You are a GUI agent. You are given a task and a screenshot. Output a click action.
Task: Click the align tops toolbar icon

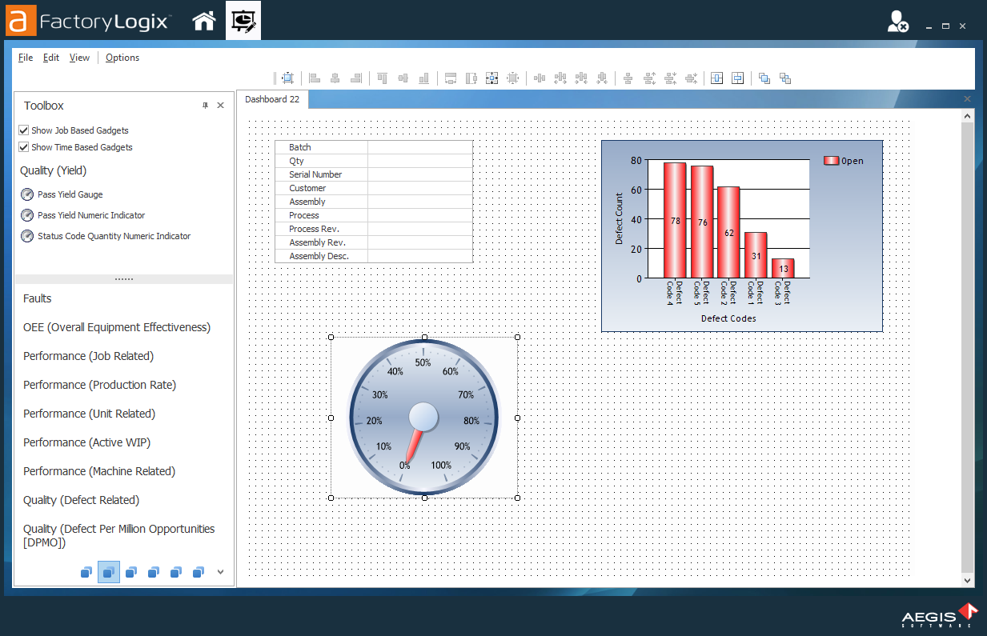[x=382, y=78]
